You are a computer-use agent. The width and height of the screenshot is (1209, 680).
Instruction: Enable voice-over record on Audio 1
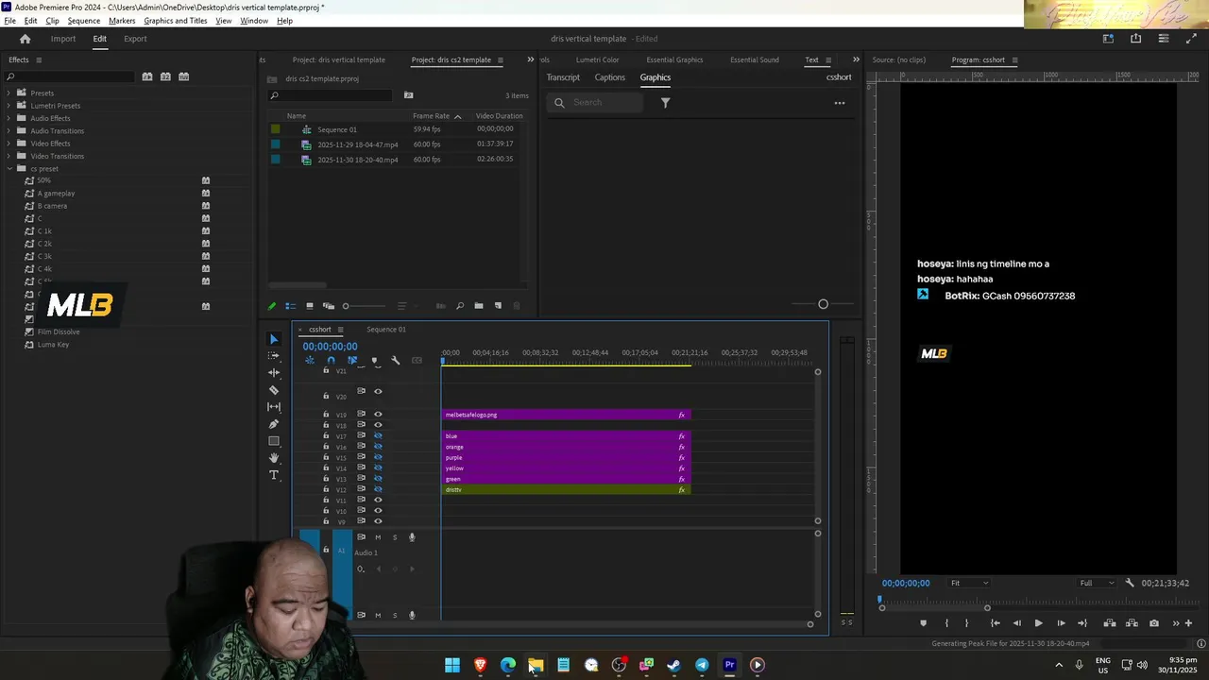tap(412, 537)
